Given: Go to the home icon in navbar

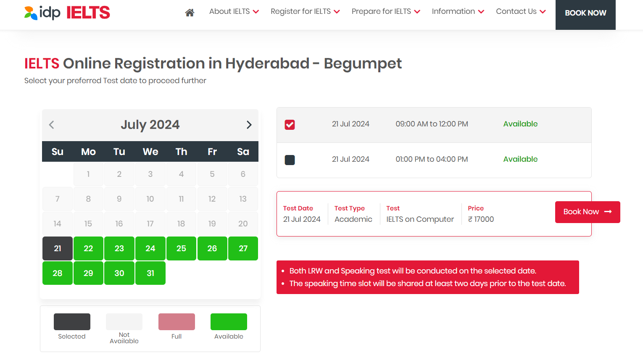Looking at the screenshot, I should (190, 13).
